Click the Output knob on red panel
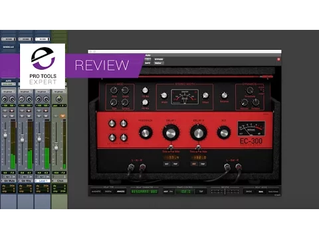319x239 pixels. tap(124, 123)
